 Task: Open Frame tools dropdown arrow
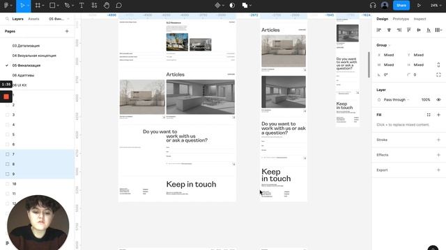tap(43, 6)
